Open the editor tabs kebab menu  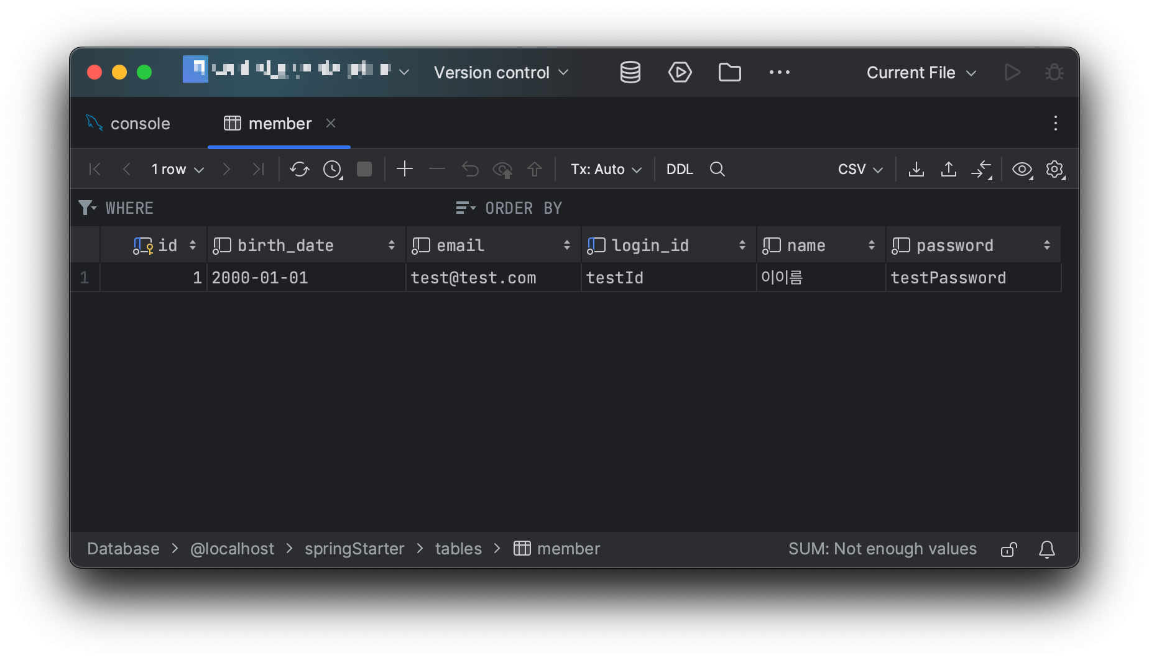point(1055,123)
